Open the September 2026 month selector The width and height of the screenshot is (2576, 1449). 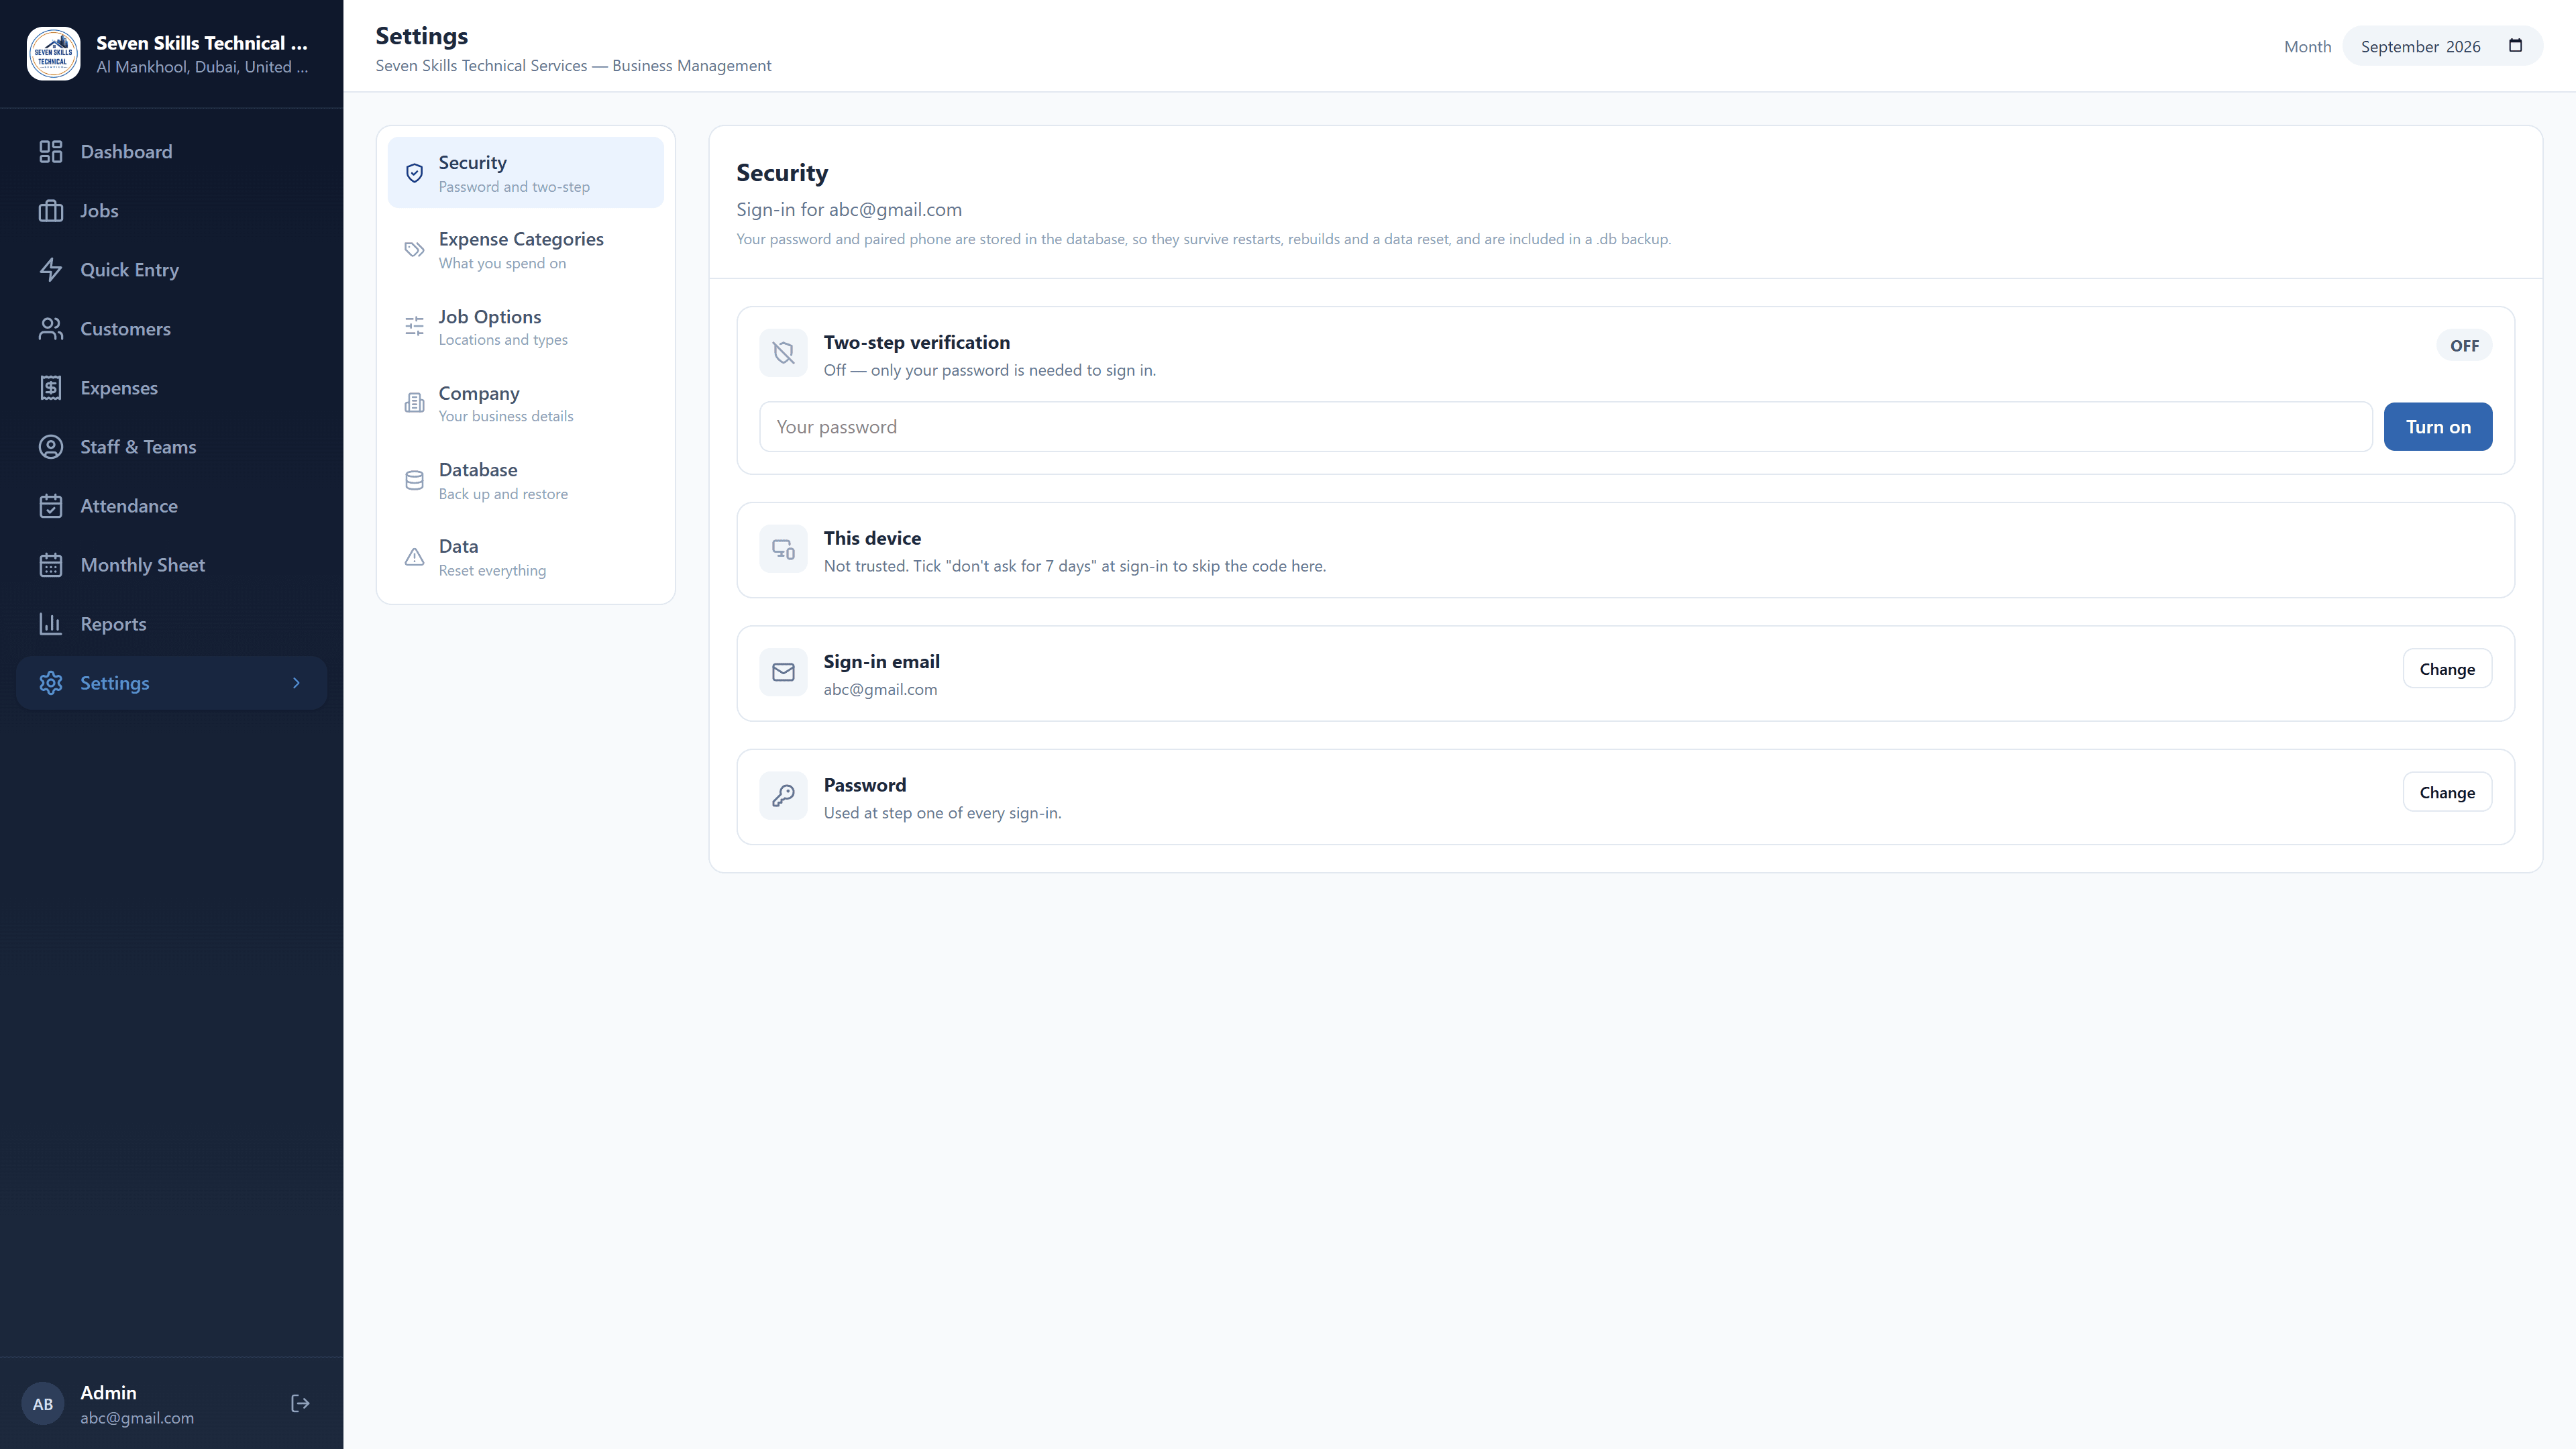click(2442, 46)
